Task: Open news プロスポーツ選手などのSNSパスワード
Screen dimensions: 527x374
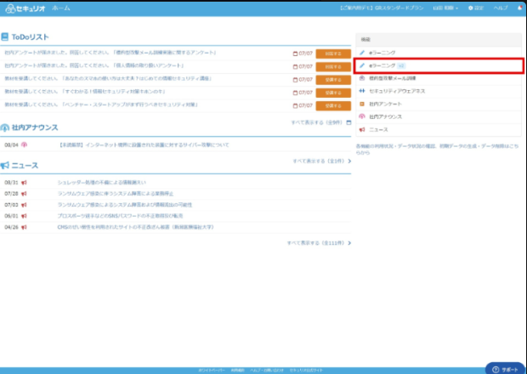Action: 121,216
